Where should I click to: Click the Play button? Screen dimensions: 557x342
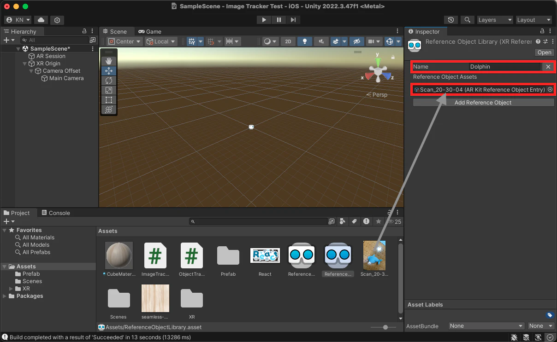pos(264,20)
